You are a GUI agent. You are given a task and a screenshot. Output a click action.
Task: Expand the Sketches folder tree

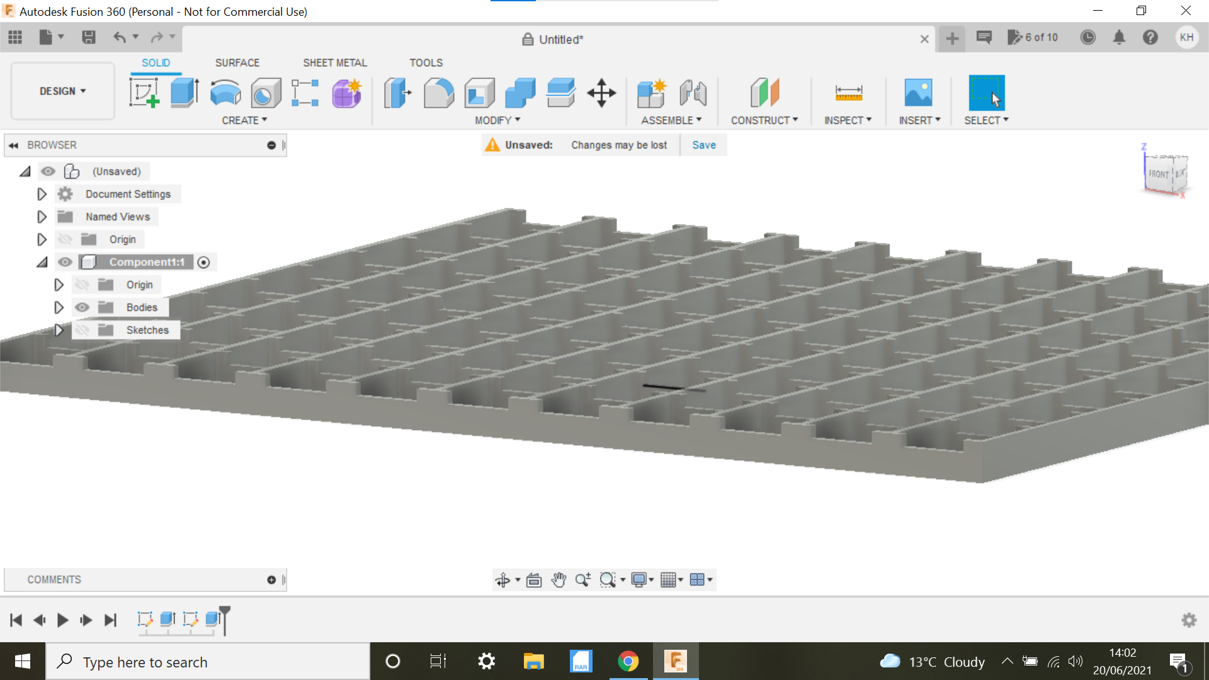point(59,330)
